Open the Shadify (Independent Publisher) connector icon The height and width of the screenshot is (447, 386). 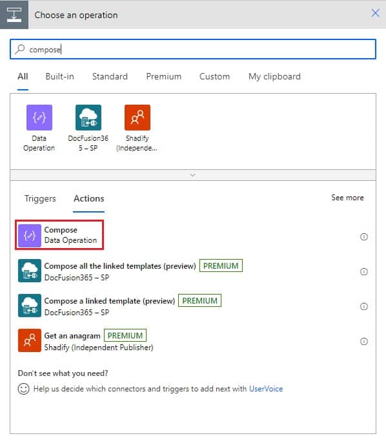click(x=137, y=118)
